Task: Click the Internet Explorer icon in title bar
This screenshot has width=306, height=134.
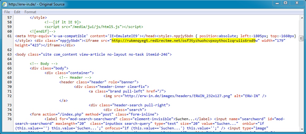Action: (5, 4)
